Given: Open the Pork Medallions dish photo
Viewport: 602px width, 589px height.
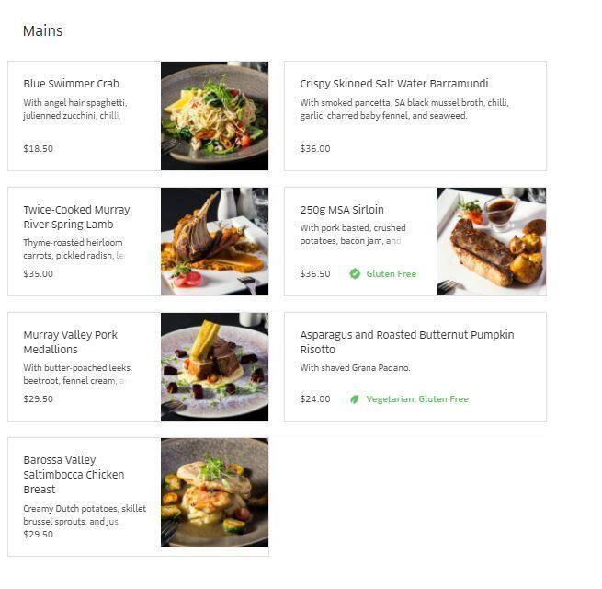Looking at the screenshot, I should point(214,366).
